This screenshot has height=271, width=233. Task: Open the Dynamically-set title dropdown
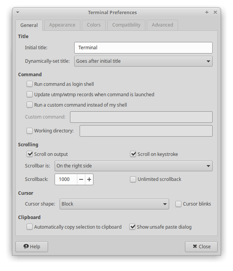(143, 61)
